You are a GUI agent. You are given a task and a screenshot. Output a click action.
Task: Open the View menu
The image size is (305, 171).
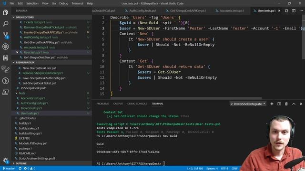pyautogui.click(x=45, y=3)
